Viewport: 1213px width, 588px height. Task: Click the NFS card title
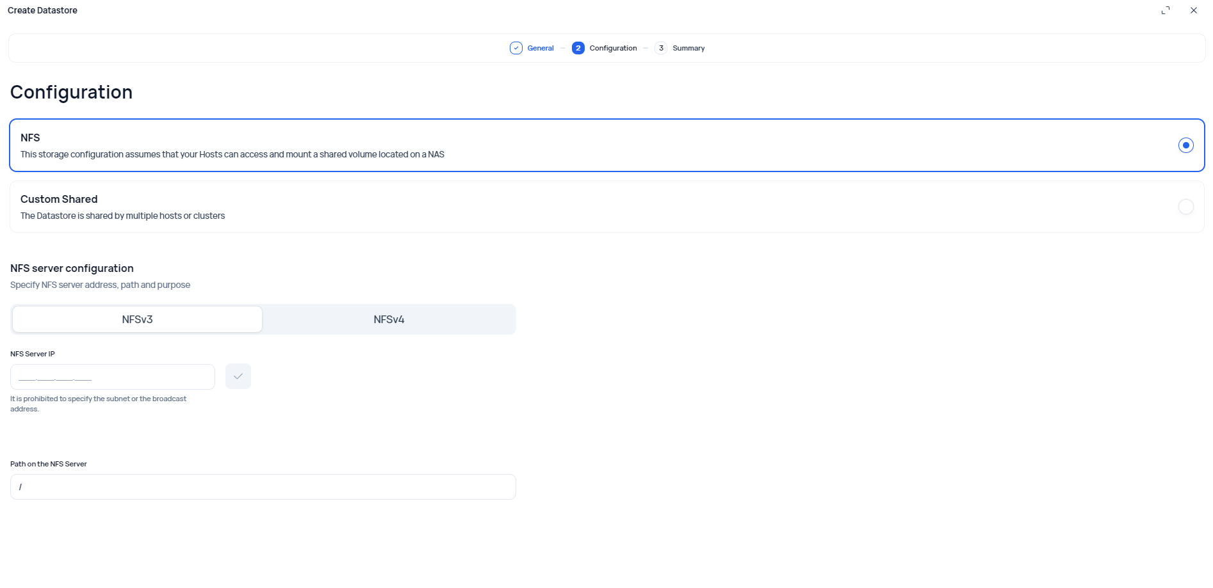tap(30, 138)
